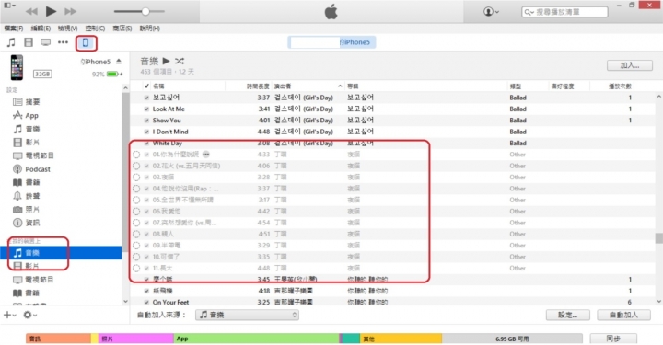Uncheck the Show You song checkbox

[146, 121]
